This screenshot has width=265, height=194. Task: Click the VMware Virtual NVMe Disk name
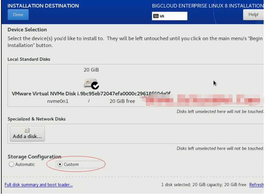(x=91, y=94)
